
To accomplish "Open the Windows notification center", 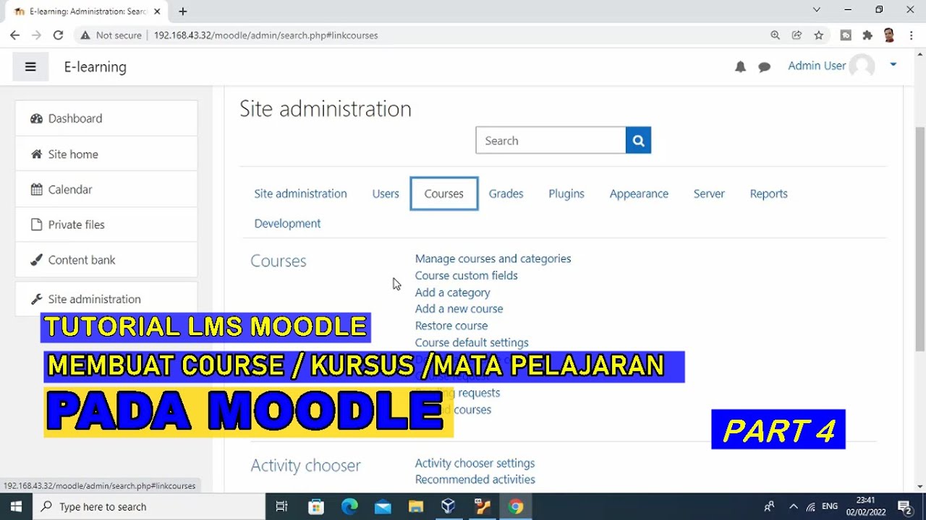I will 904,506.
